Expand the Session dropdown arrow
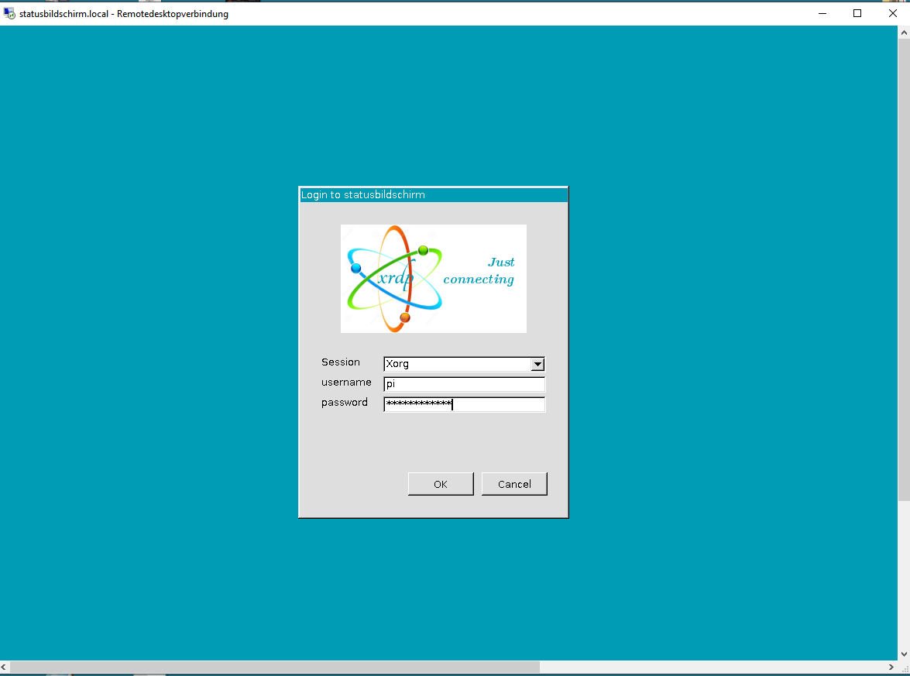The height and width of the screenshot is (676, 910). coord(538,364)
